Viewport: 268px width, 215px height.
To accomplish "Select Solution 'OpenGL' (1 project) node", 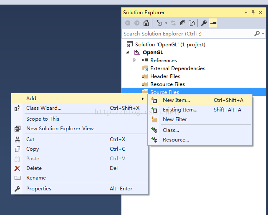I will (170, 45).
